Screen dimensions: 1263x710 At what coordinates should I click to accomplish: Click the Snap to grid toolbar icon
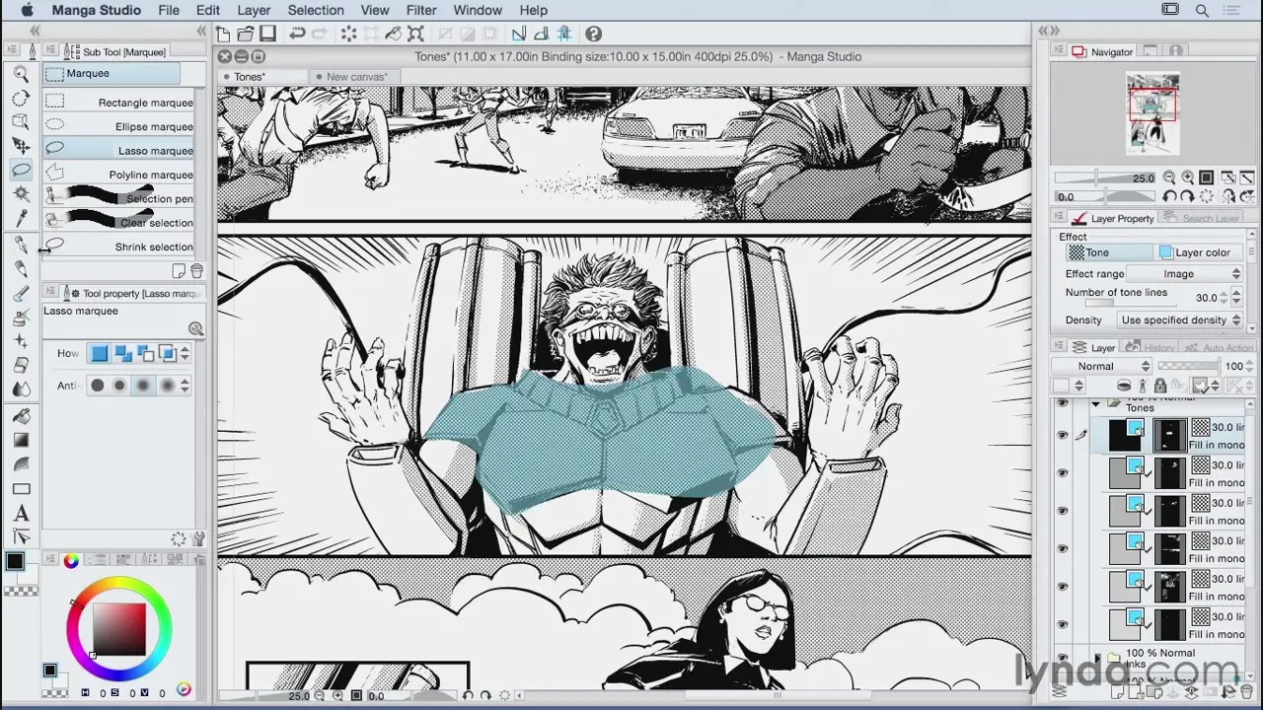564,35
